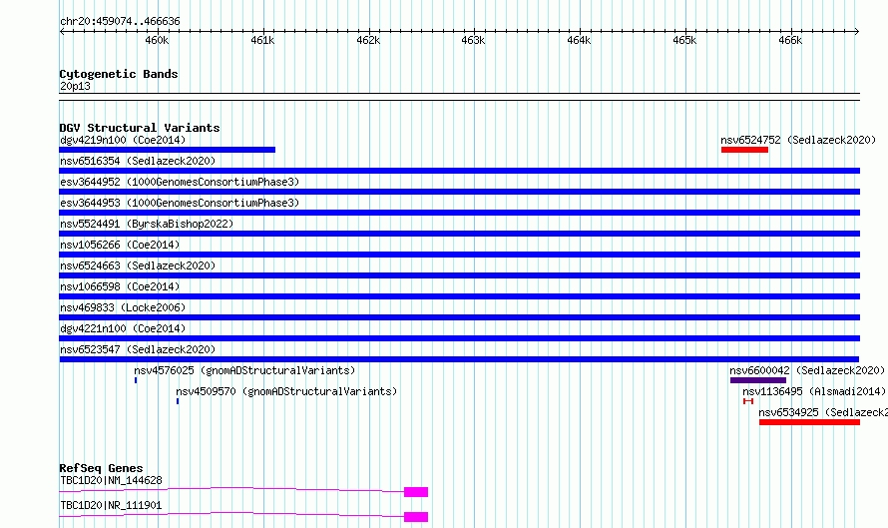
Task: Open the esv3644953 variant label
Action: point(180,203)
